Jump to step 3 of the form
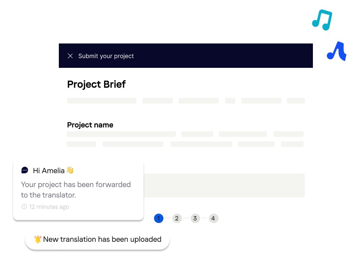Viewport: 356px width, 256px height. pyautogui.click(x=195, y=218)
